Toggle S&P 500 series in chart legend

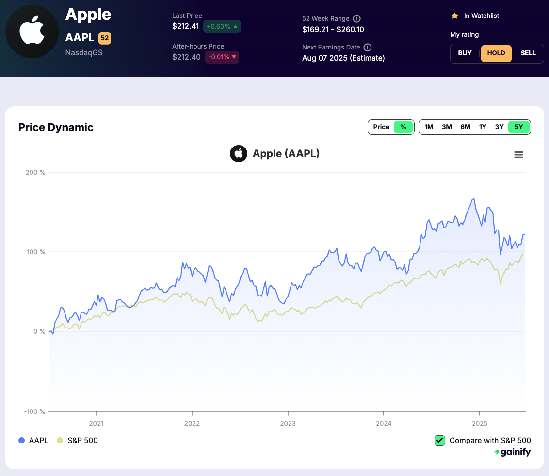point(78,440)
